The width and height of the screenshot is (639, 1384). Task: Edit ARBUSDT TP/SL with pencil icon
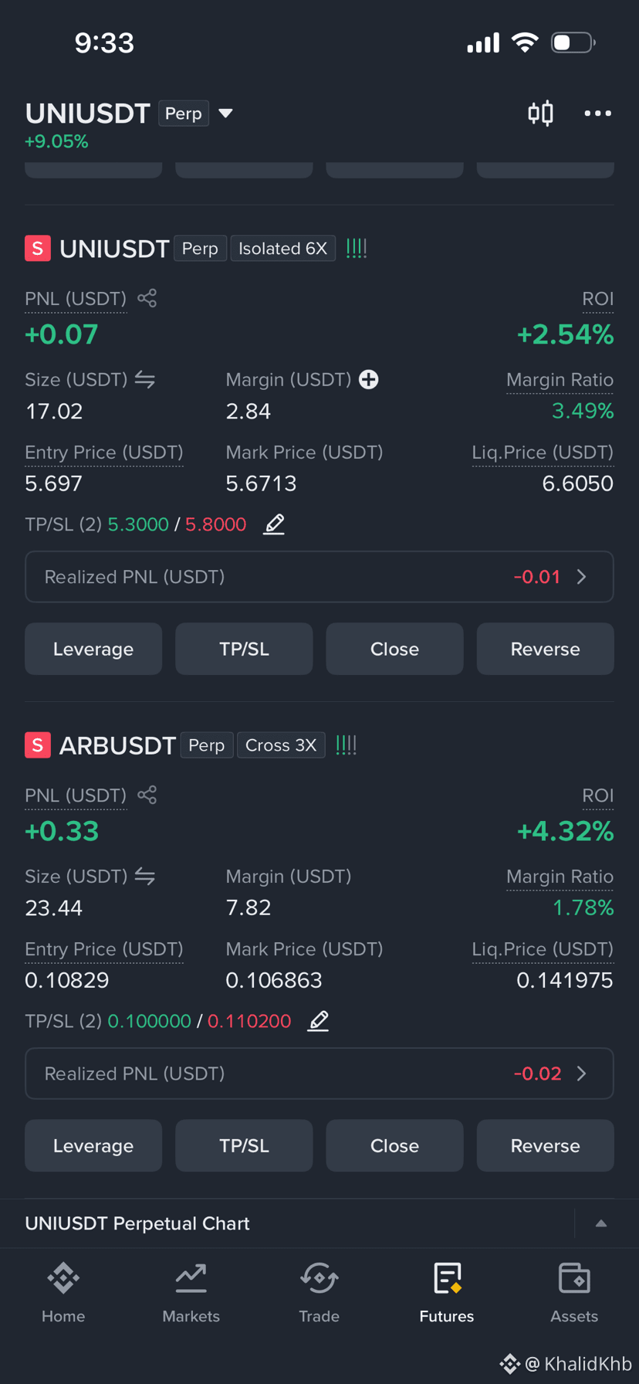tap(319, 1021)
